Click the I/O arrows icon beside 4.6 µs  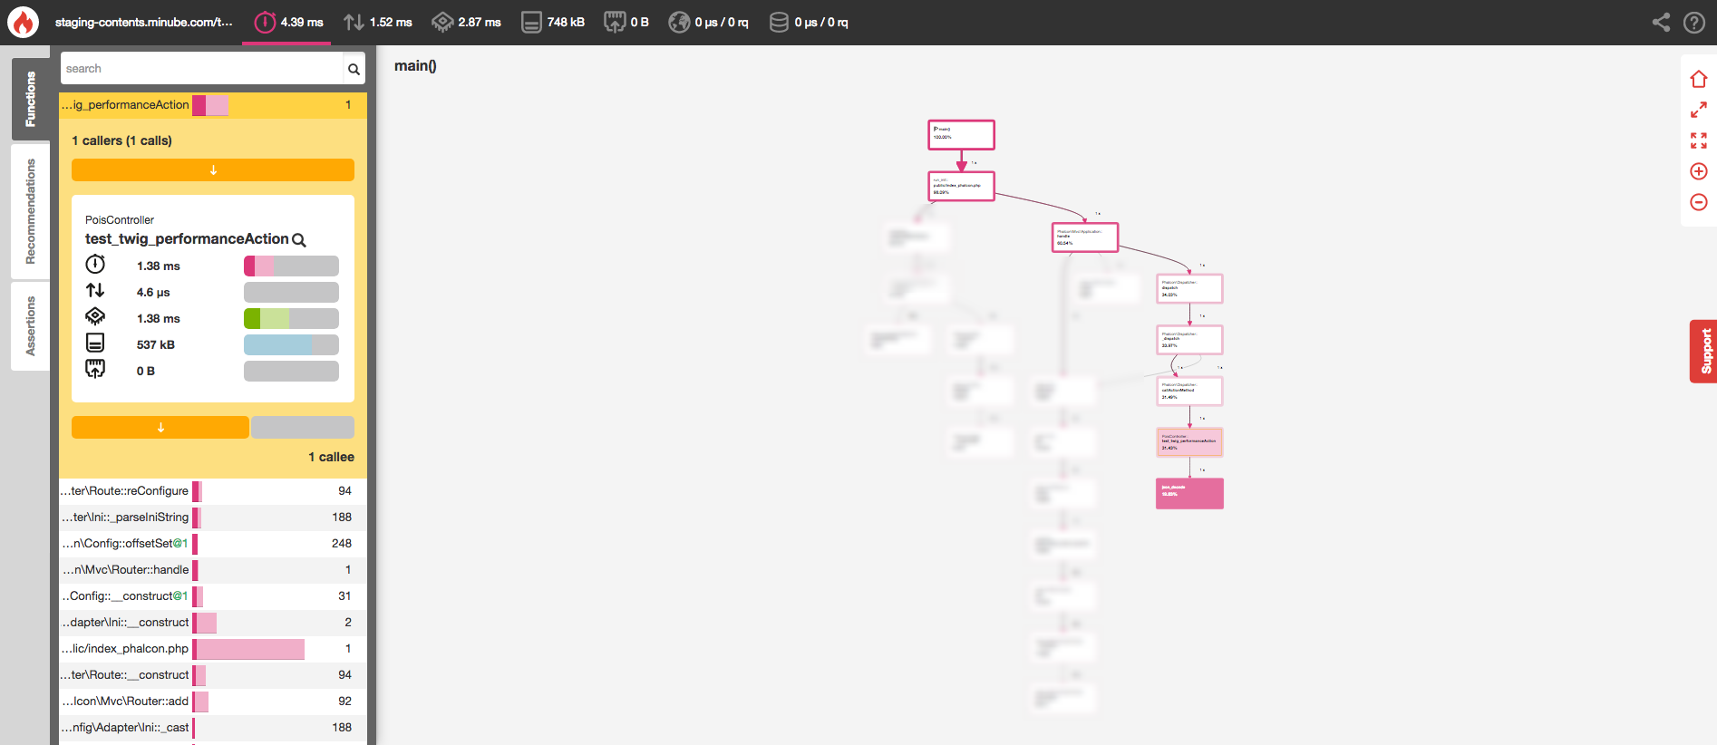(95, 291)
